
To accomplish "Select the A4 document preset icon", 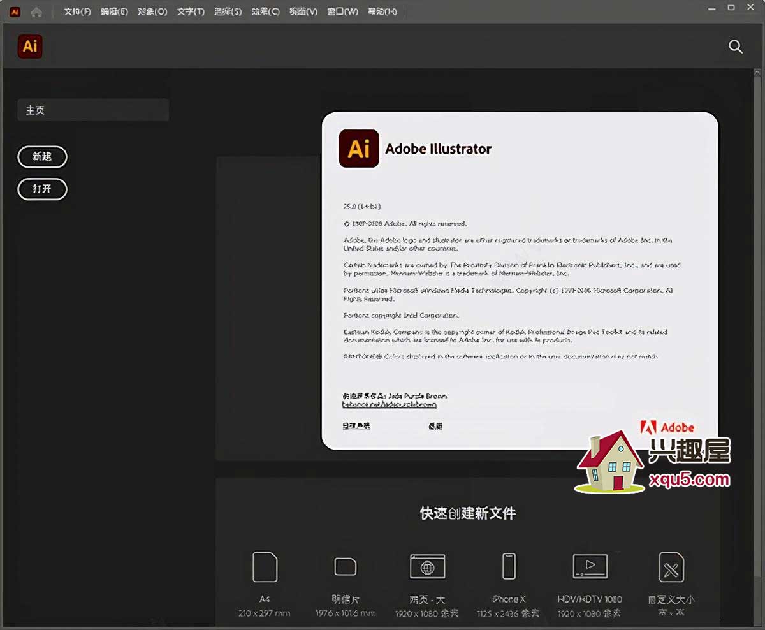I will point(265,567).
